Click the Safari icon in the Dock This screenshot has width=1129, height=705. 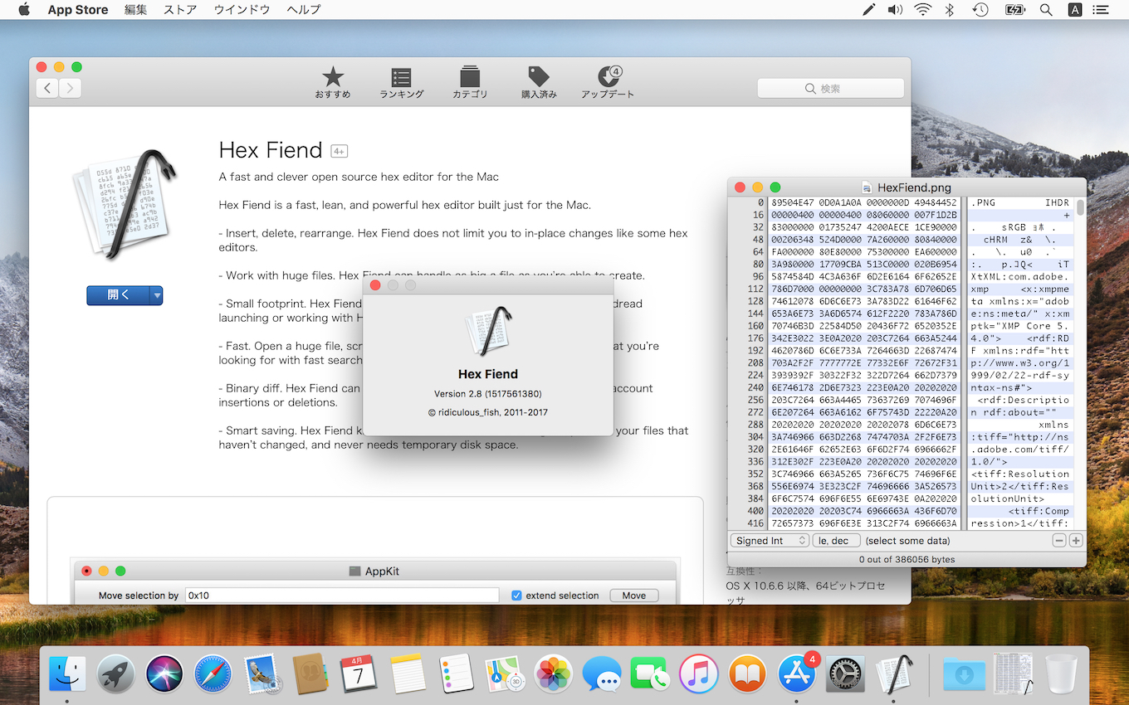(213, 673)
